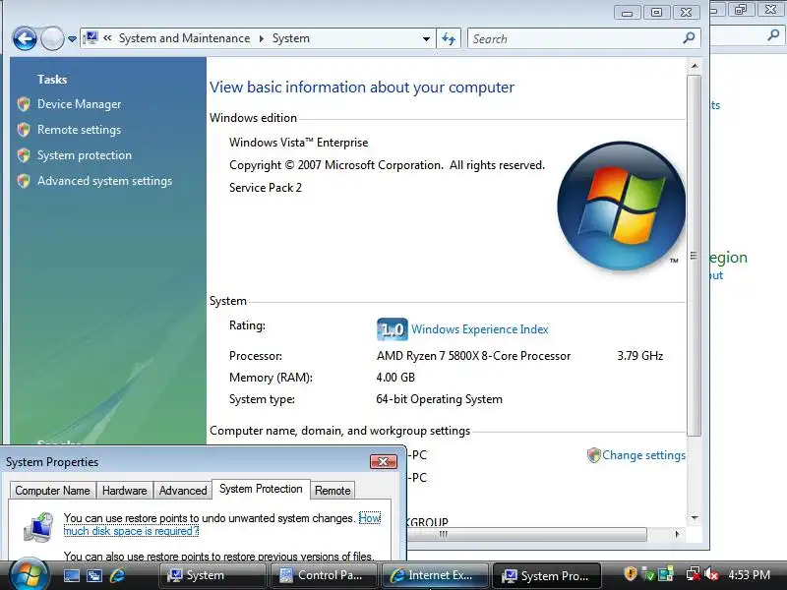The image size is (787, 590).
Task: Switch to Hardware tab
Action: [x=125, y=491]
